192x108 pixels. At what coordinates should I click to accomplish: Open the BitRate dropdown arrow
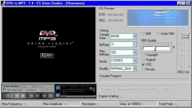pos(135,44)
